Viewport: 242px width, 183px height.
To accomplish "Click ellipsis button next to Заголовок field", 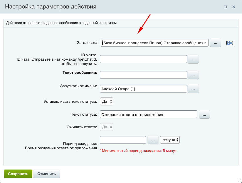I will coord(215,43).
